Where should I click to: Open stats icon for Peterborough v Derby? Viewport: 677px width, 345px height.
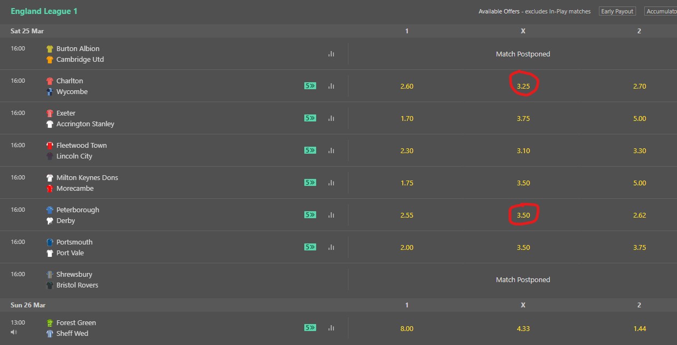pyautogui.click(x=331, y=215)
